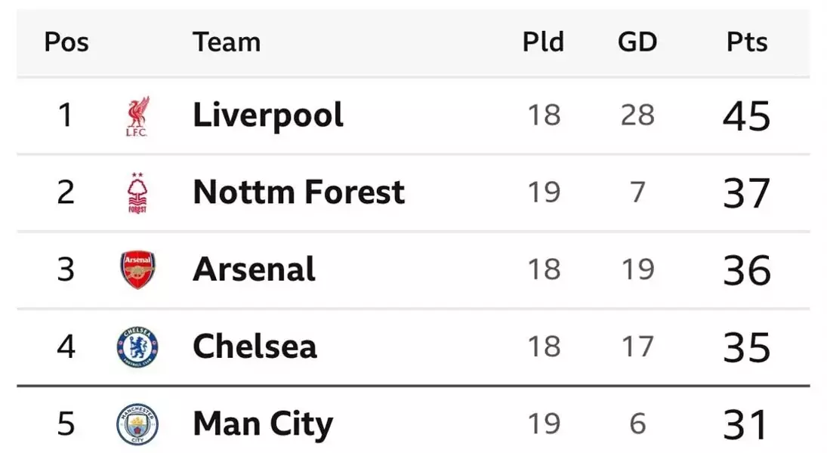Open the Liverpool team link
This screenshot has width=827, height=453.
tap(268, 116)
